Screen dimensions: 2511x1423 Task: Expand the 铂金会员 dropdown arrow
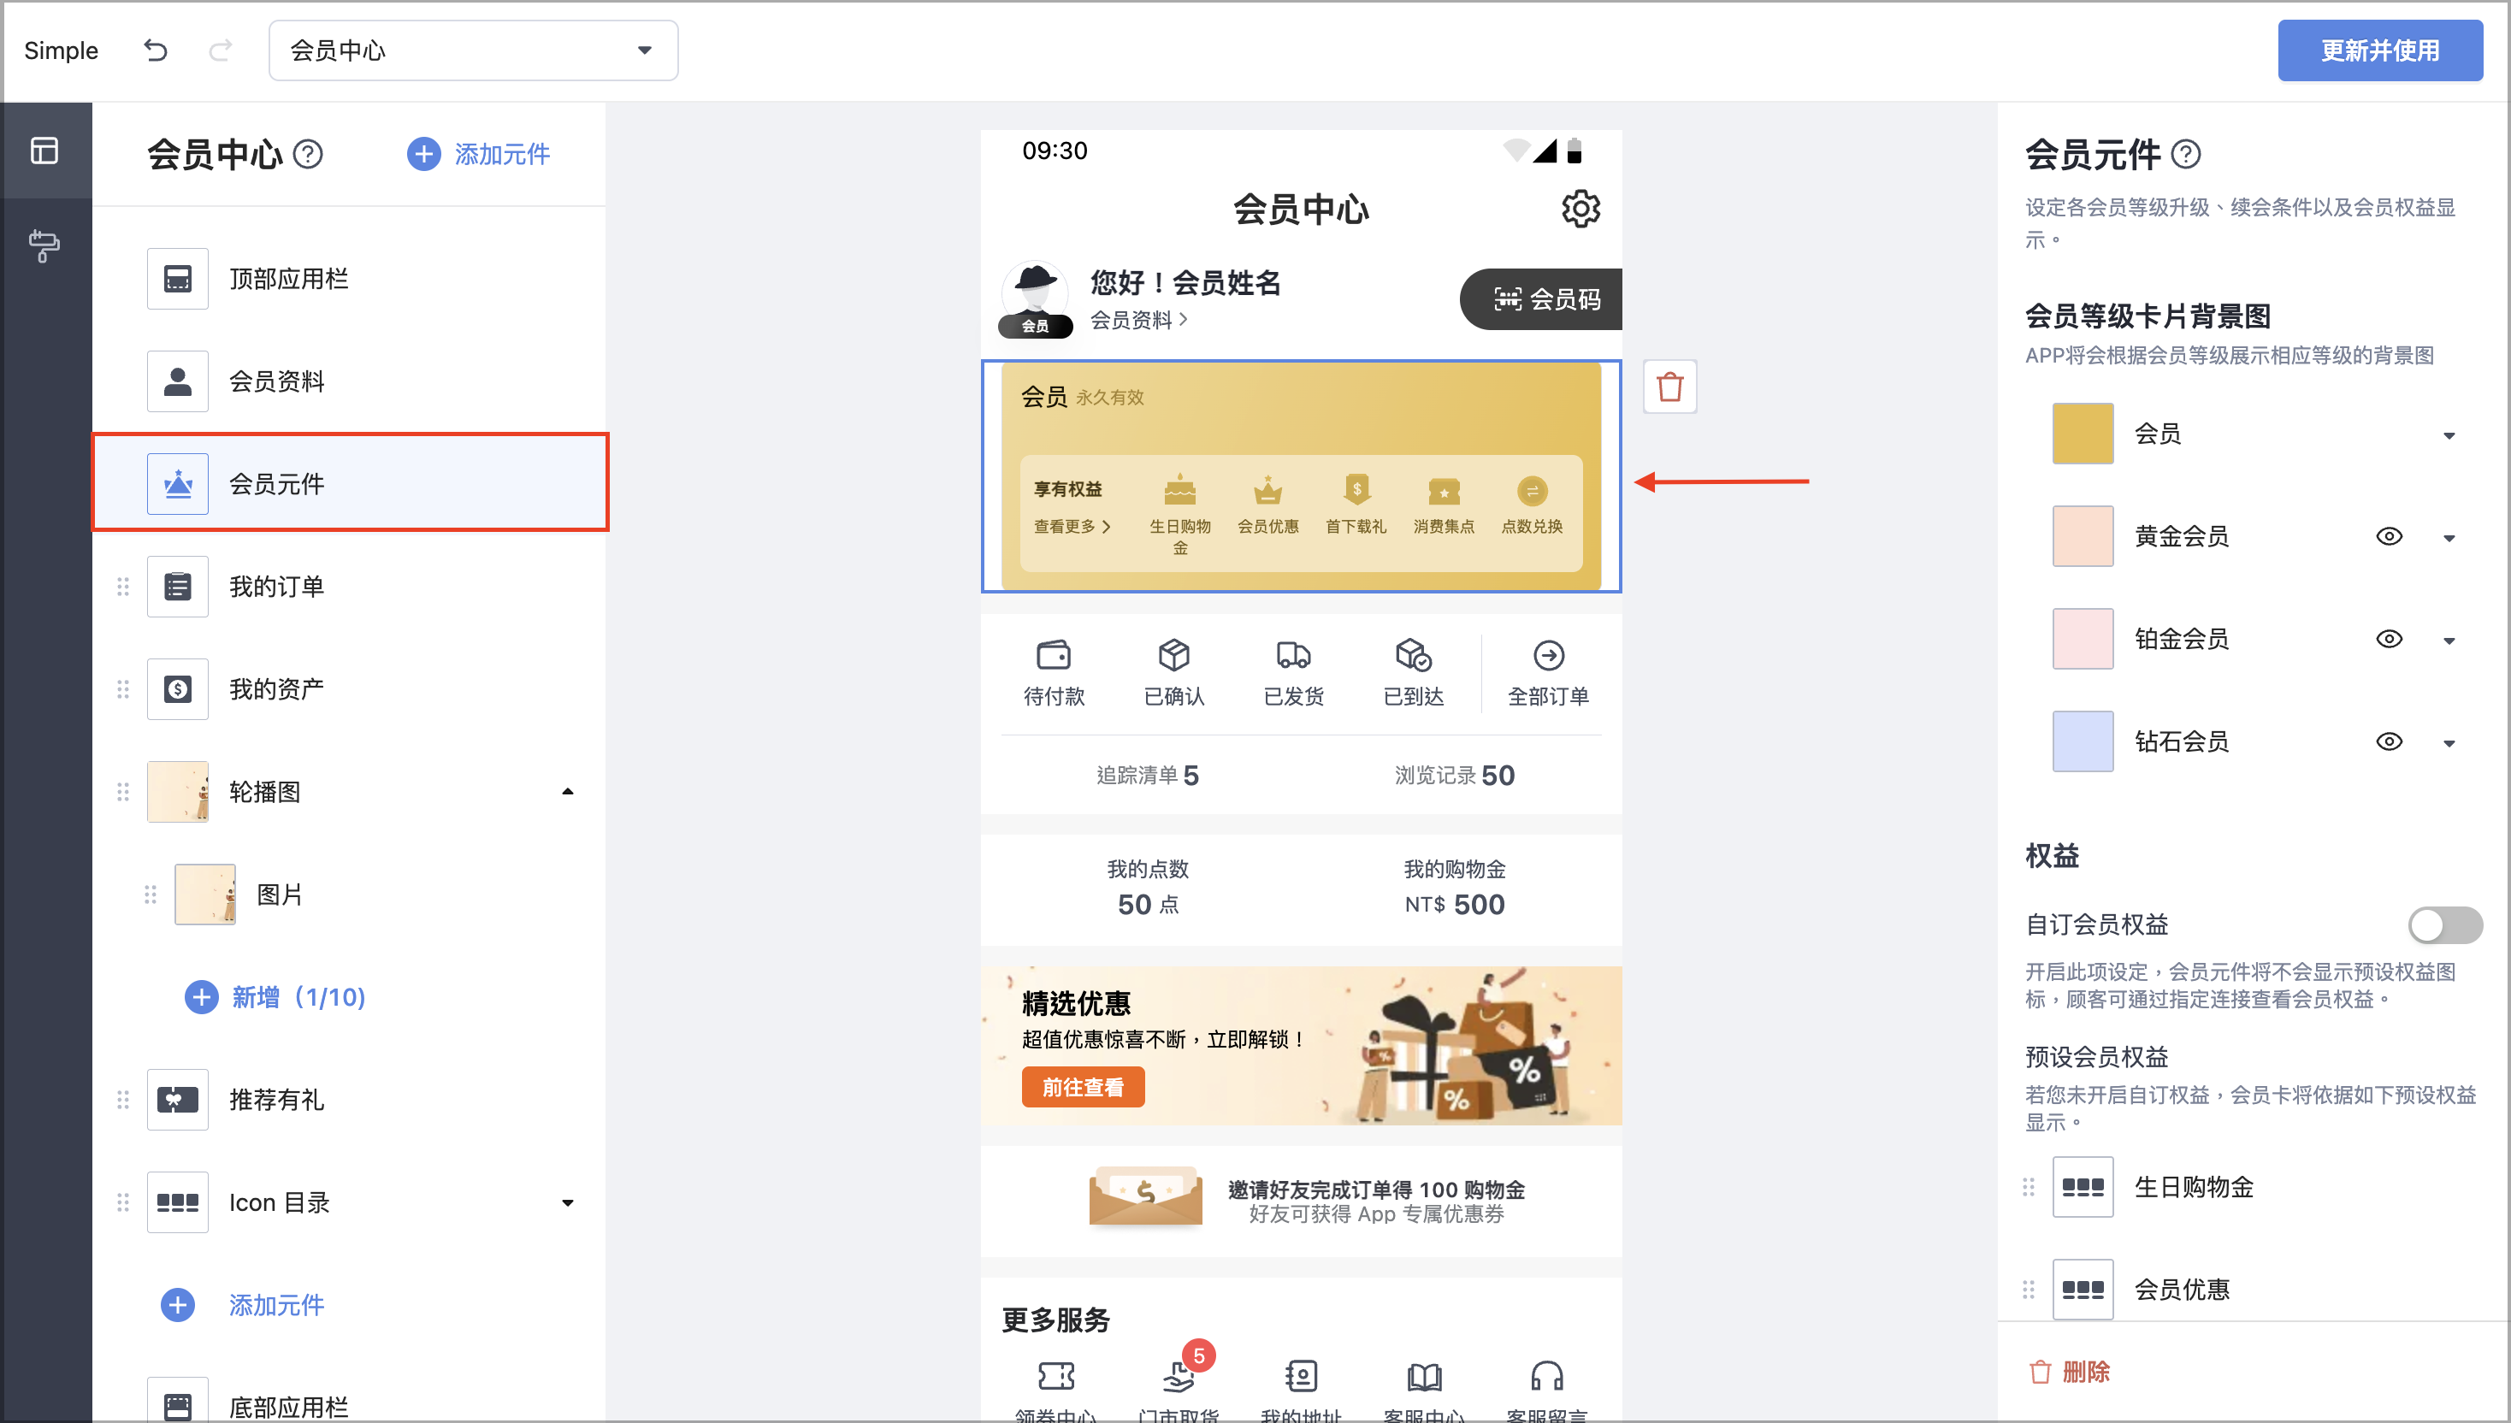pos(2449,641)
